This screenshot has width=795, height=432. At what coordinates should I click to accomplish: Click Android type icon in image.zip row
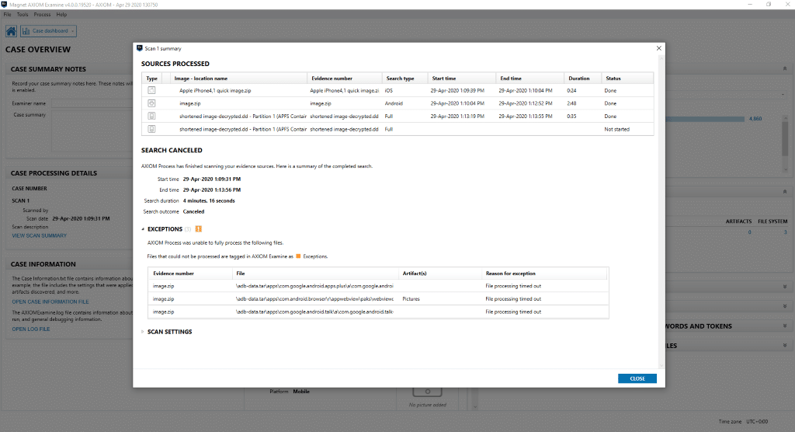point(151,103)
